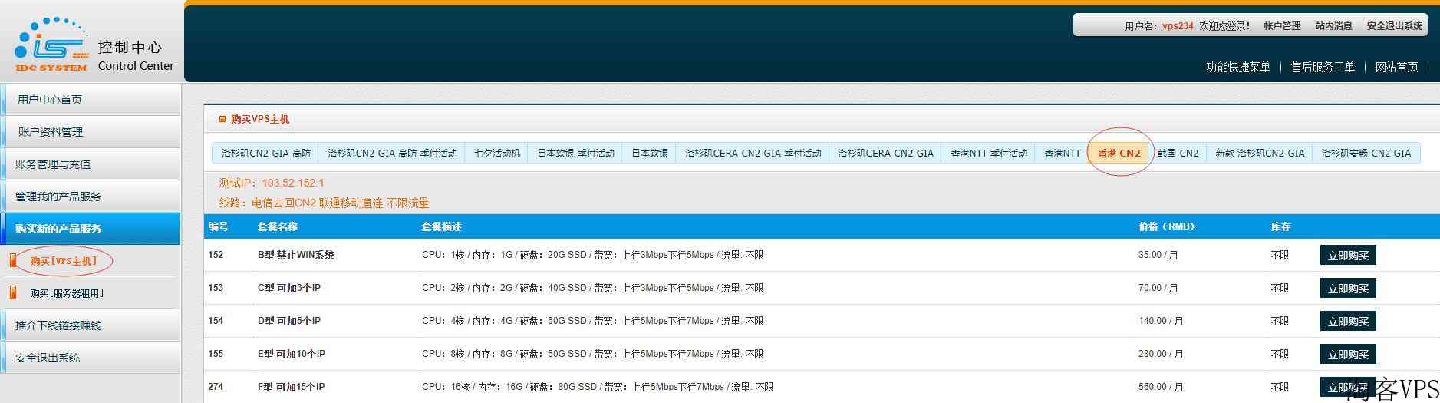Click plan name E型 可加10个IP
The height and width of the screenshot is (403, 1440).
click(x=292, y=354)
